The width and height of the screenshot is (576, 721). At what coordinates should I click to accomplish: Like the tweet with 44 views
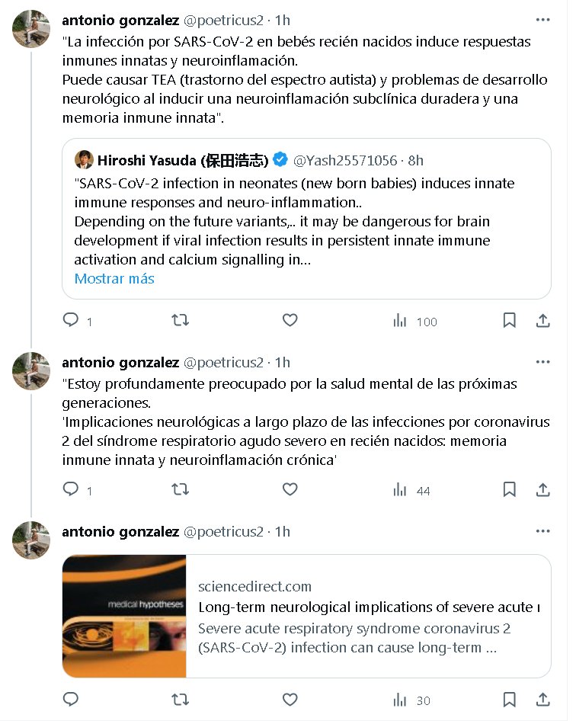(290, 490)
